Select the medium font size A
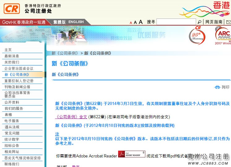 pos(135,23)
